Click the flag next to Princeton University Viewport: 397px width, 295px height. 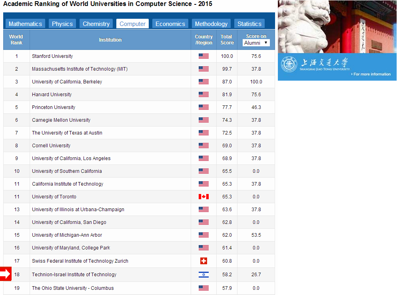click(203, 107)
